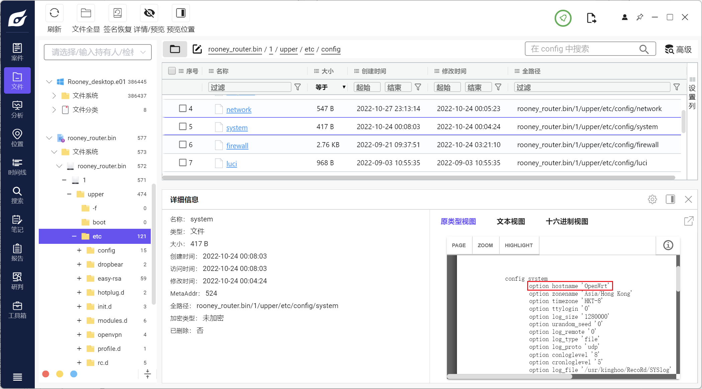Open the 分析 sidebar section
The width and height of the screenshot is (702, 389).
pyautogui.click(x=17, y=109)
